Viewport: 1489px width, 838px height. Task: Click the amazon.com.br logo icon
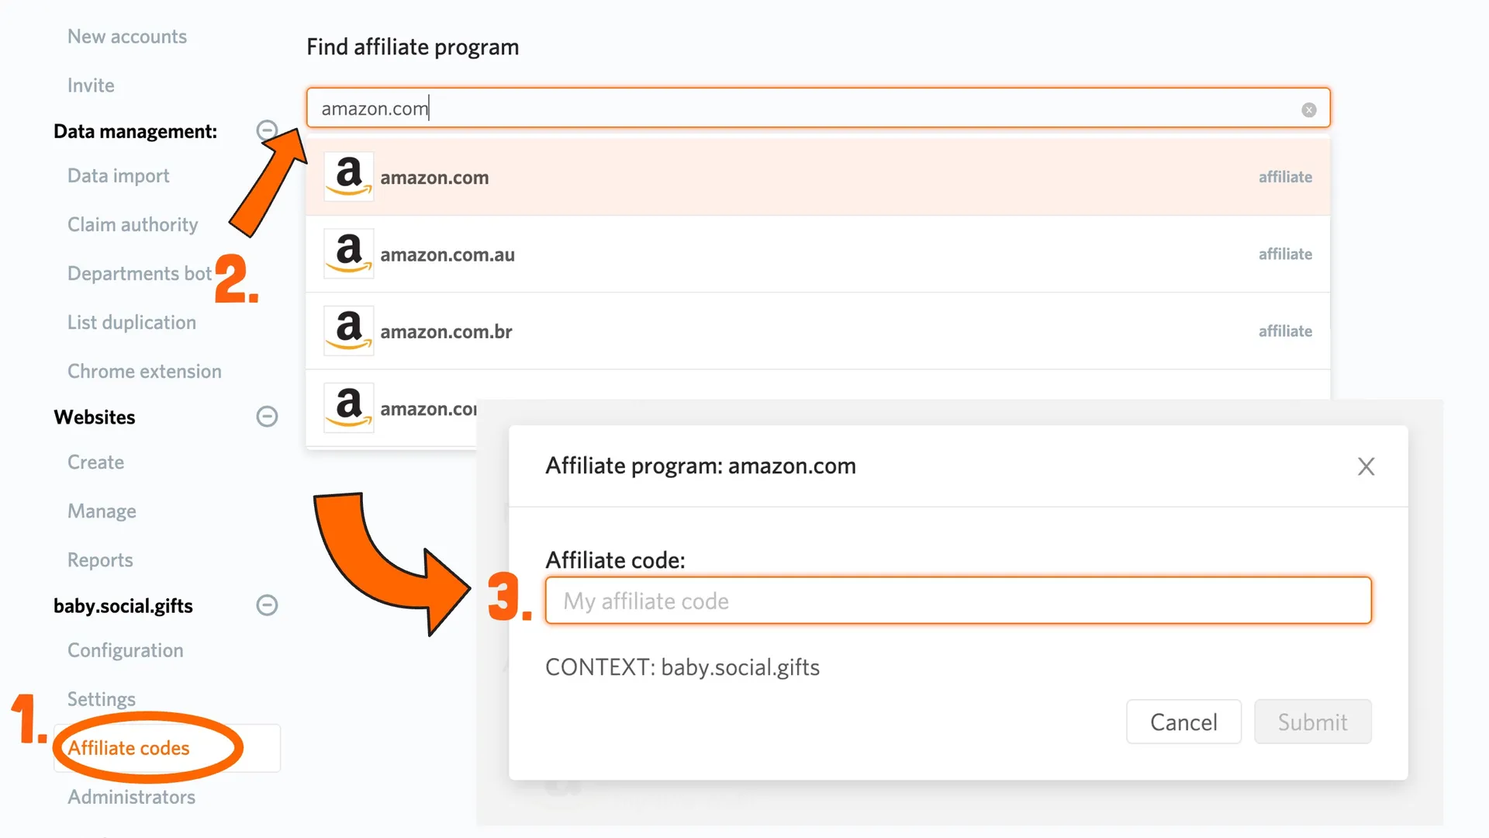pos(348,331)
